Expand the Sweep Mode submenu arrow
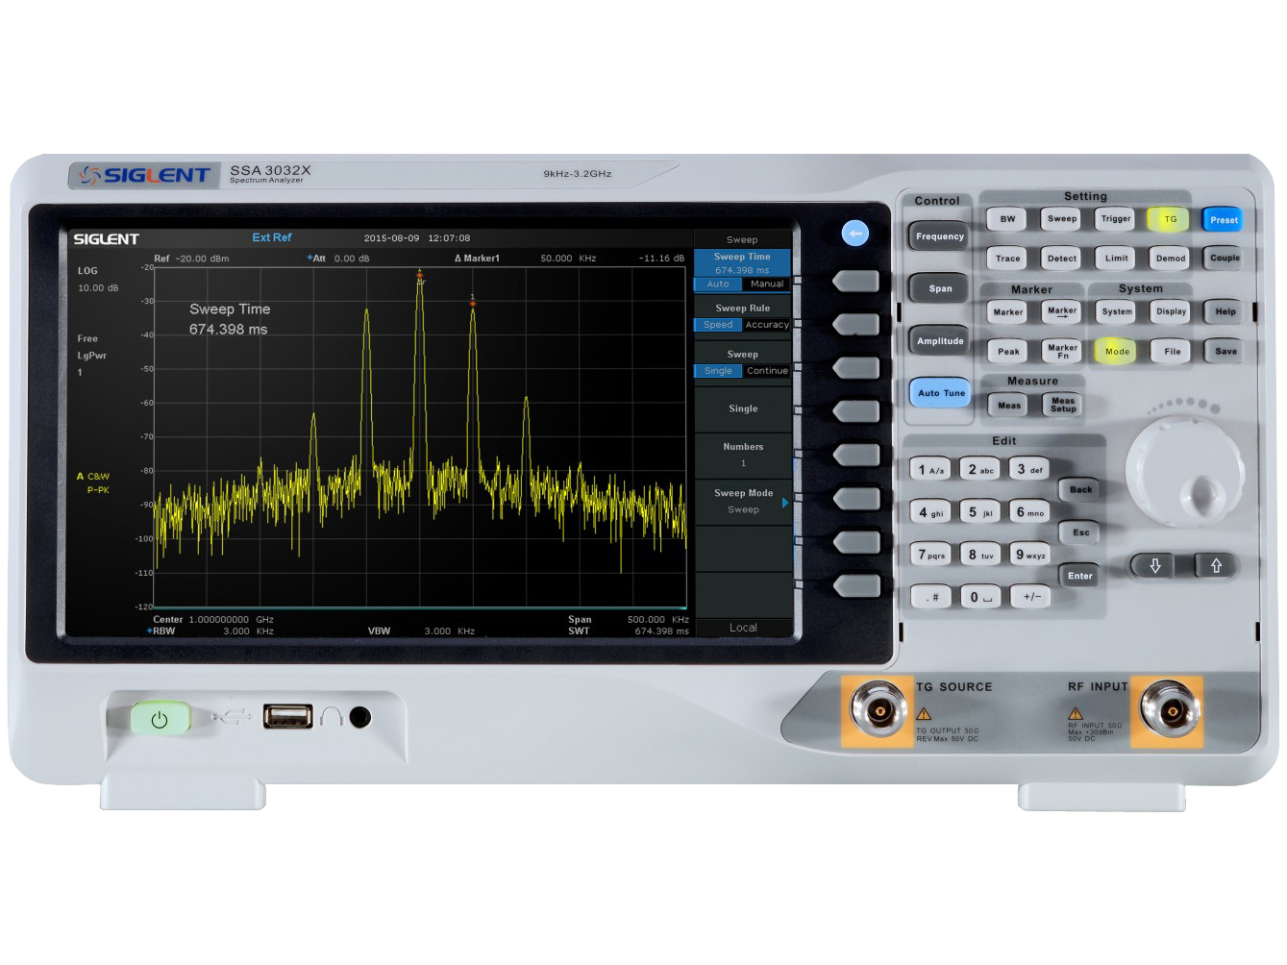The image size is (1287, 965). (x=785, y=503)
